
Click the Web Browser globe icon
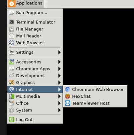pyautogui.click(x=12, y=43)
